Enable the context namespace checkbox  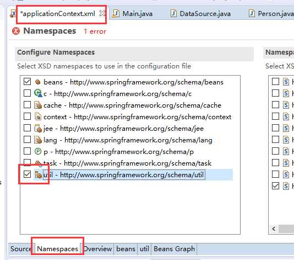pyautogui.click(x=27, y=116)
